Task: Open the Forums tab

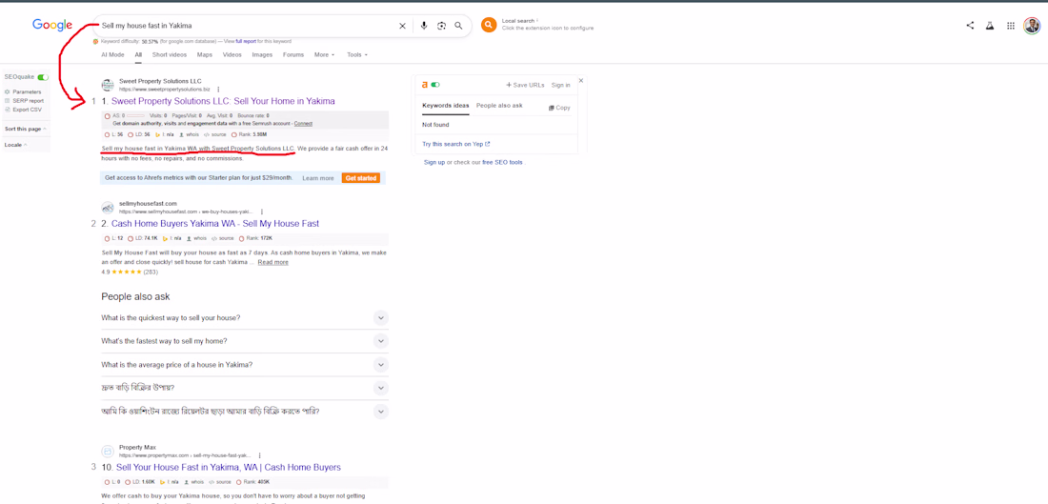Action: click(293, 55)
